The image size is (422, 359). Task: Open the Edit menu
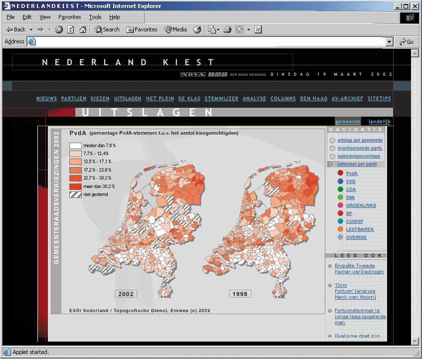tap(27, 17)
